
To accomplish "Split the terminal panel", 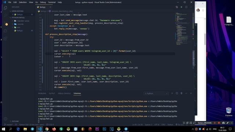I will tap(177, 93).
